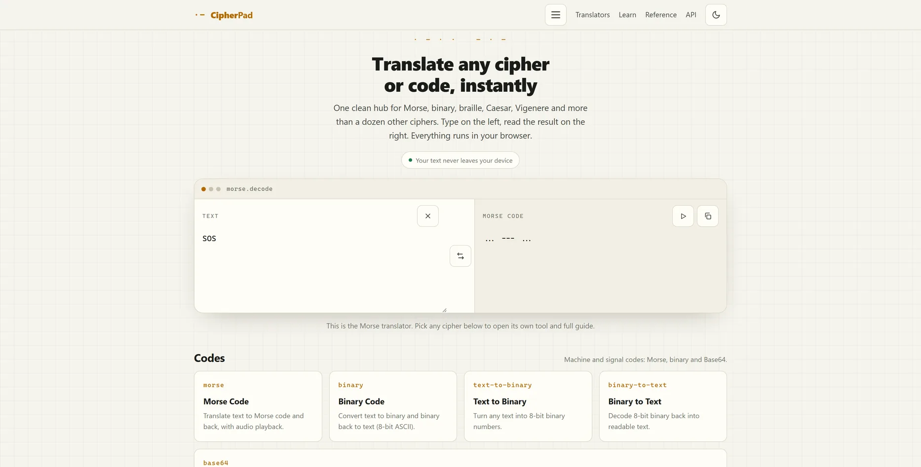Open the base64 card
Viewport: 921px width, 467px height.
[x=460, y=459]
